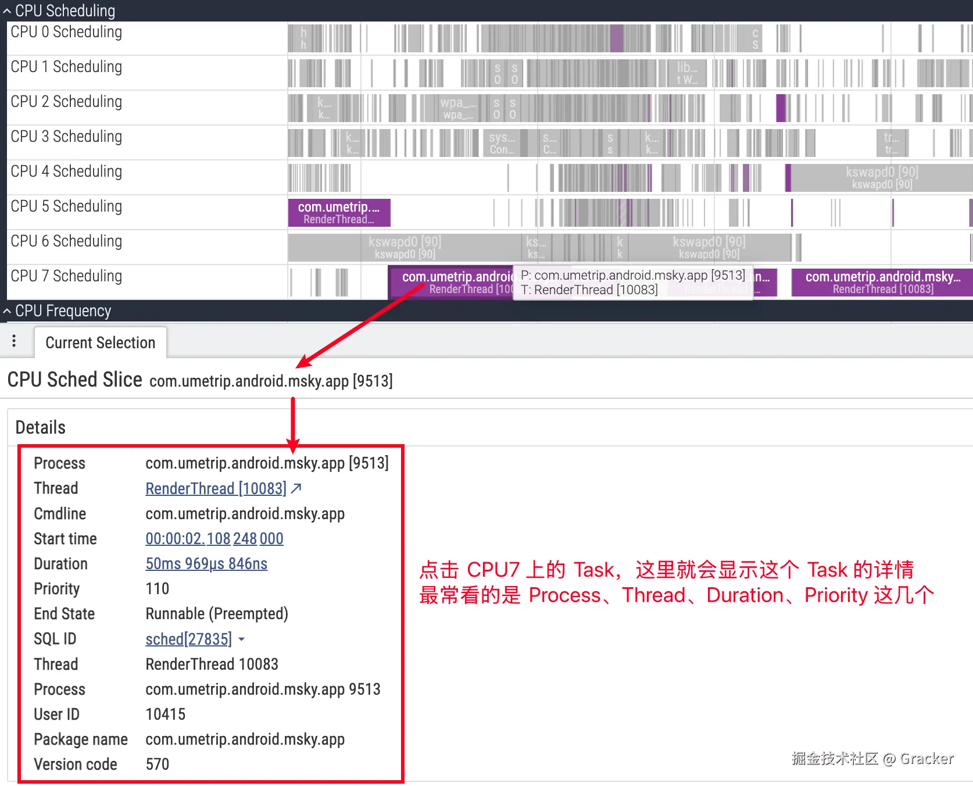The height and width of the screenshot is (786, 973).
Task: Switch to the Current Selection tab
Action: click(x=100, y=342)
